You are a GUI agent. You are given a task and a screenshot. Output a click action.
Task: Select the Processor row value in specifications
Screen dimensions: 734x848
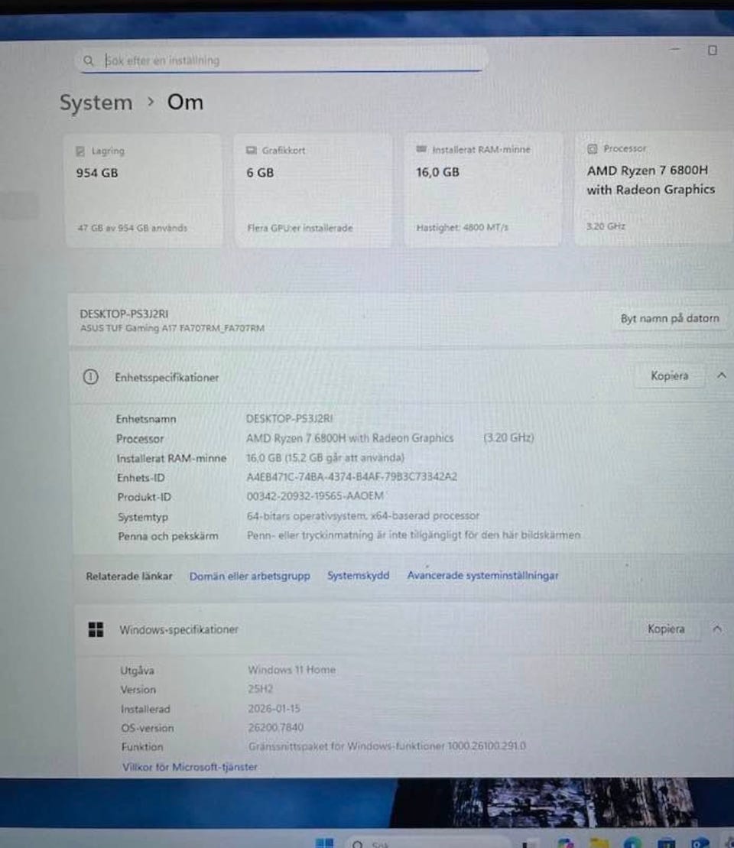tap(390, 438)
